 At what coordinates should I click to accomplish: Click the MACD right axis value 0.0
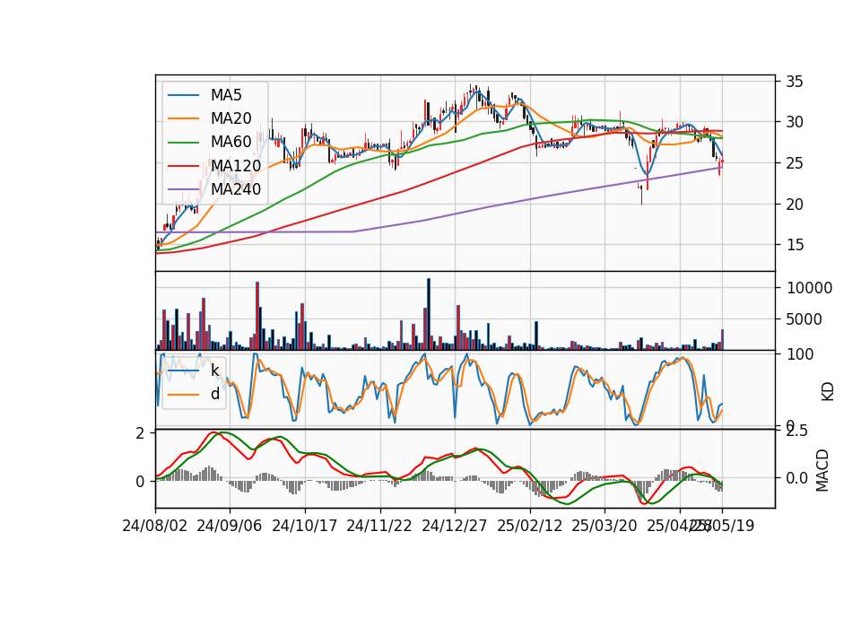[x=796, y=478]
